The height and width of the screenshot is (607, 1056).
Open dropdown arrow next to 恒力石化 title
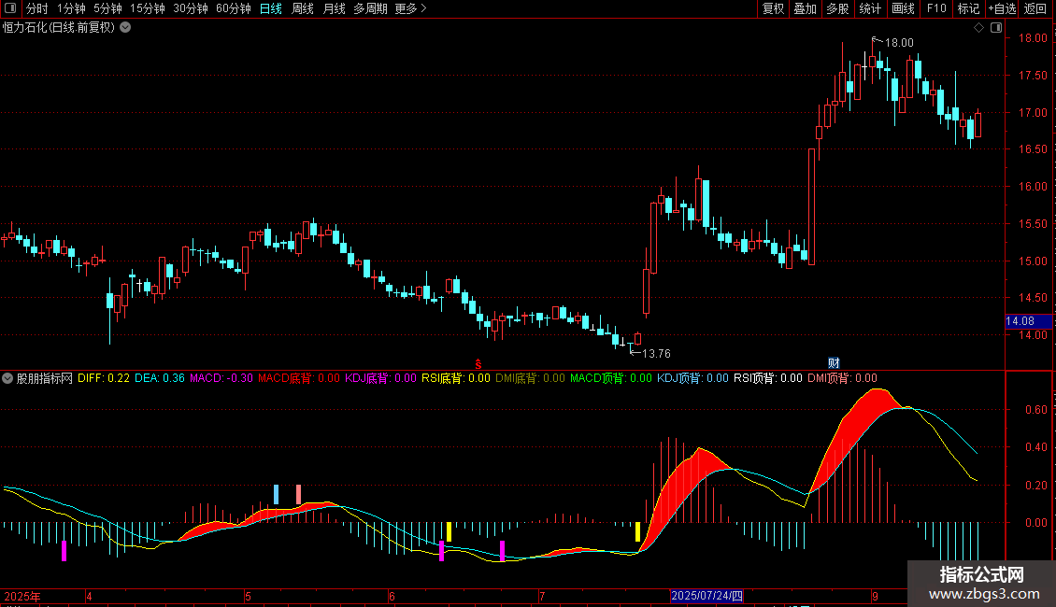pos(125,28)
